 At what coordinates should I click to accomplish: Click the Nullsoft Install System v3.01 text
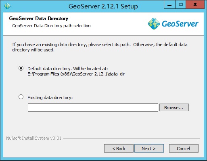pyautogui.click(x=34, y=138)
